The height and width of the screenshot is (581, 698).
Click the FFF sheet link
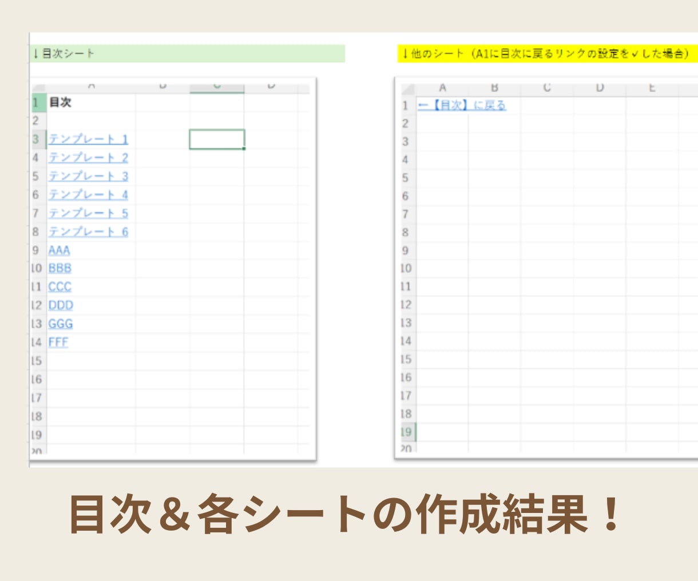[x=58, y=342]
